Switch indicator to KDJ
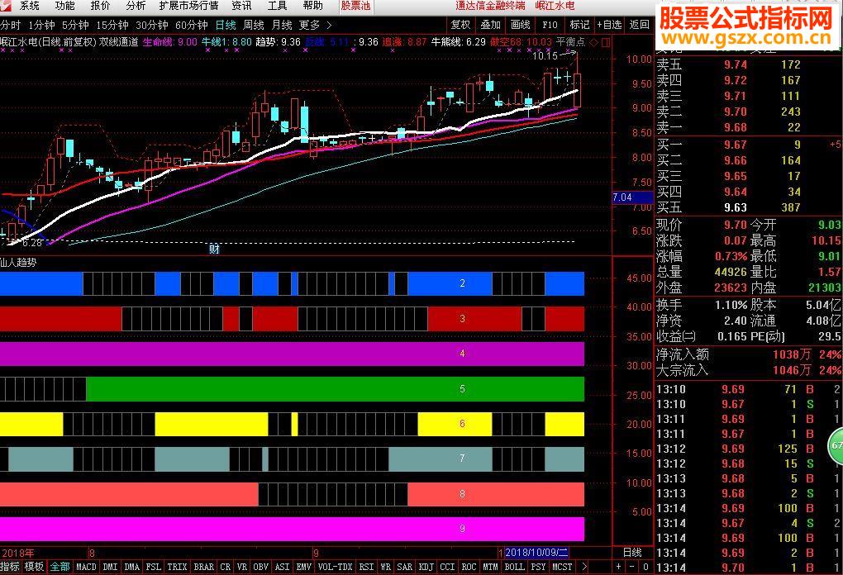This screenshot has height=575, width=843. point(426,567)
